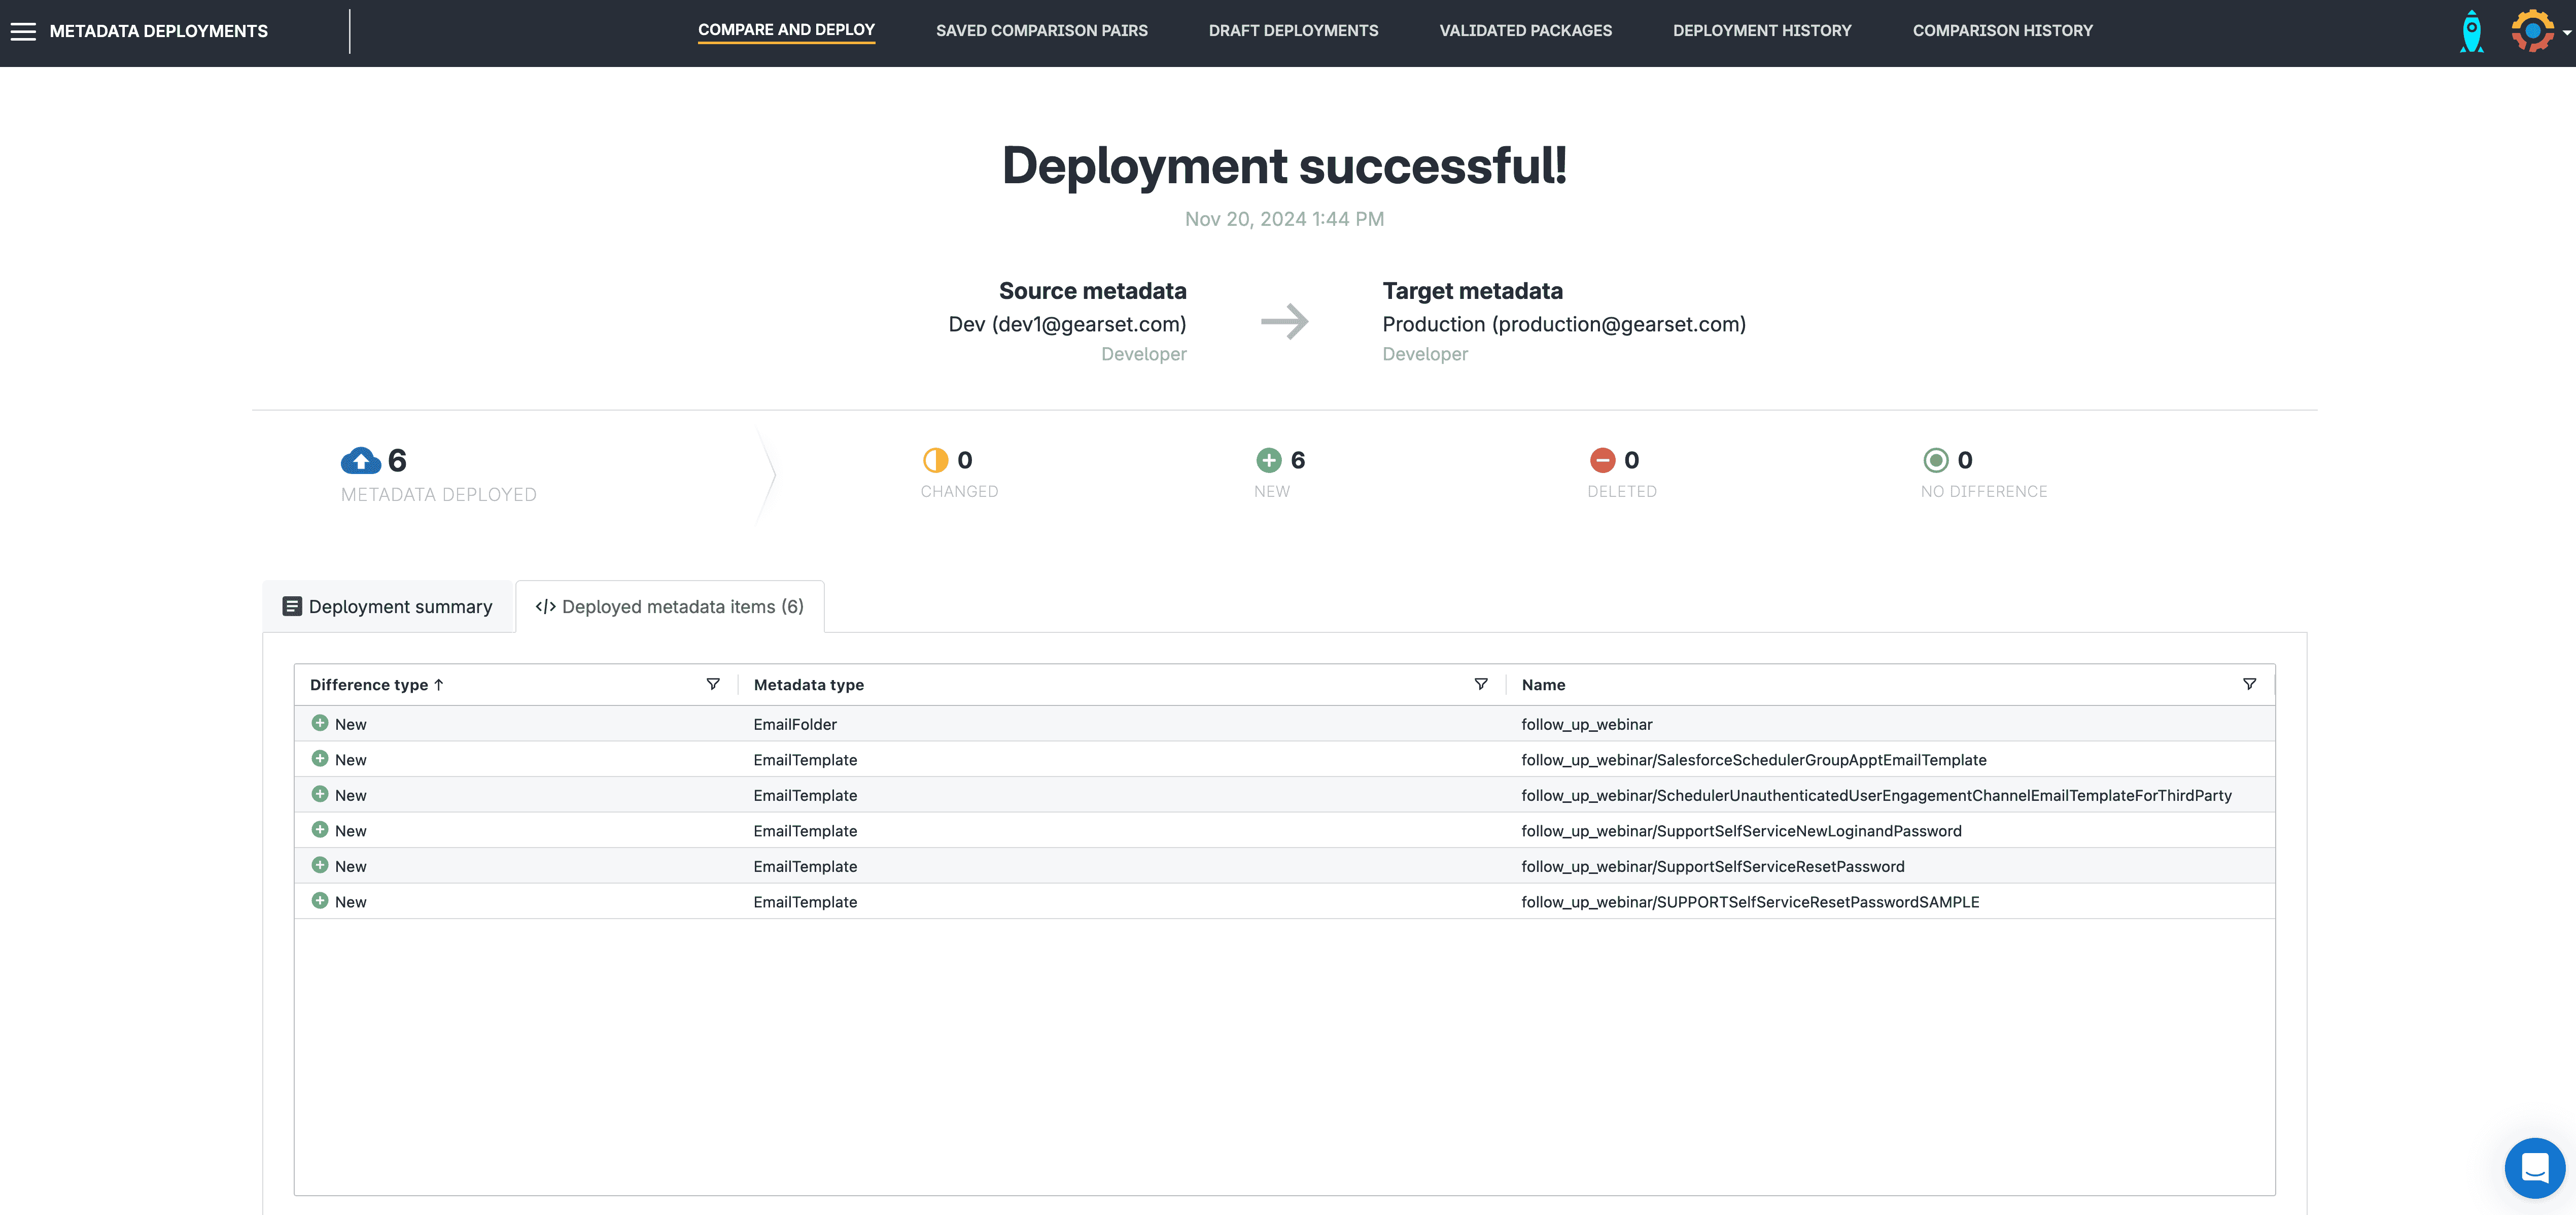Open filter for Name column
Viewport: 2576px width, 1215px height.
click(x=2249, y=685)
